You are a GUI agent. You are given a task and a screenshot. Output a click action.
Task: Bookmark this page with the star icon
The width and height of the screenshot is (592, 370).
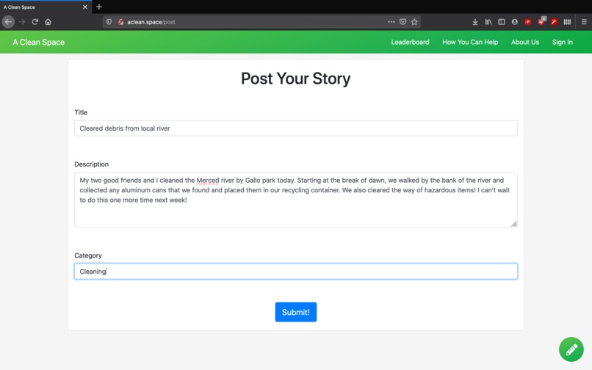(414, 22)
